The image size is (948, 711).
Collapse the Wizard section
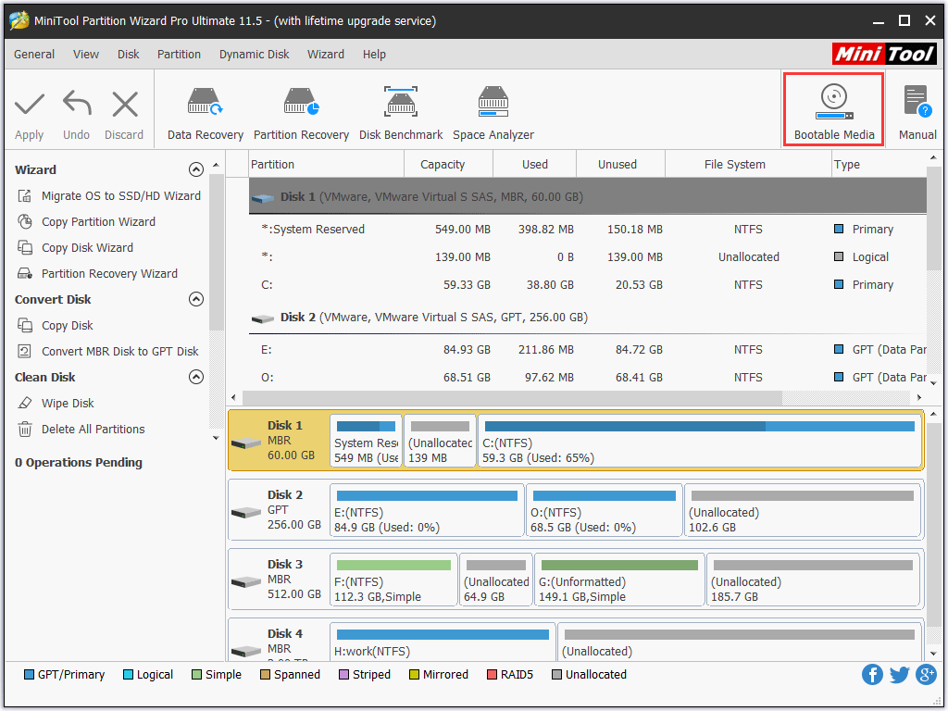(x=195, y=169)
